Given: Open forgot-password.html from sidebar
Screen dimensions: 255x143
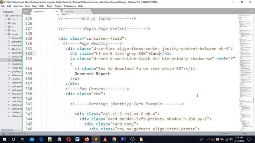Looking at the screenshot, I should (16, 68).
